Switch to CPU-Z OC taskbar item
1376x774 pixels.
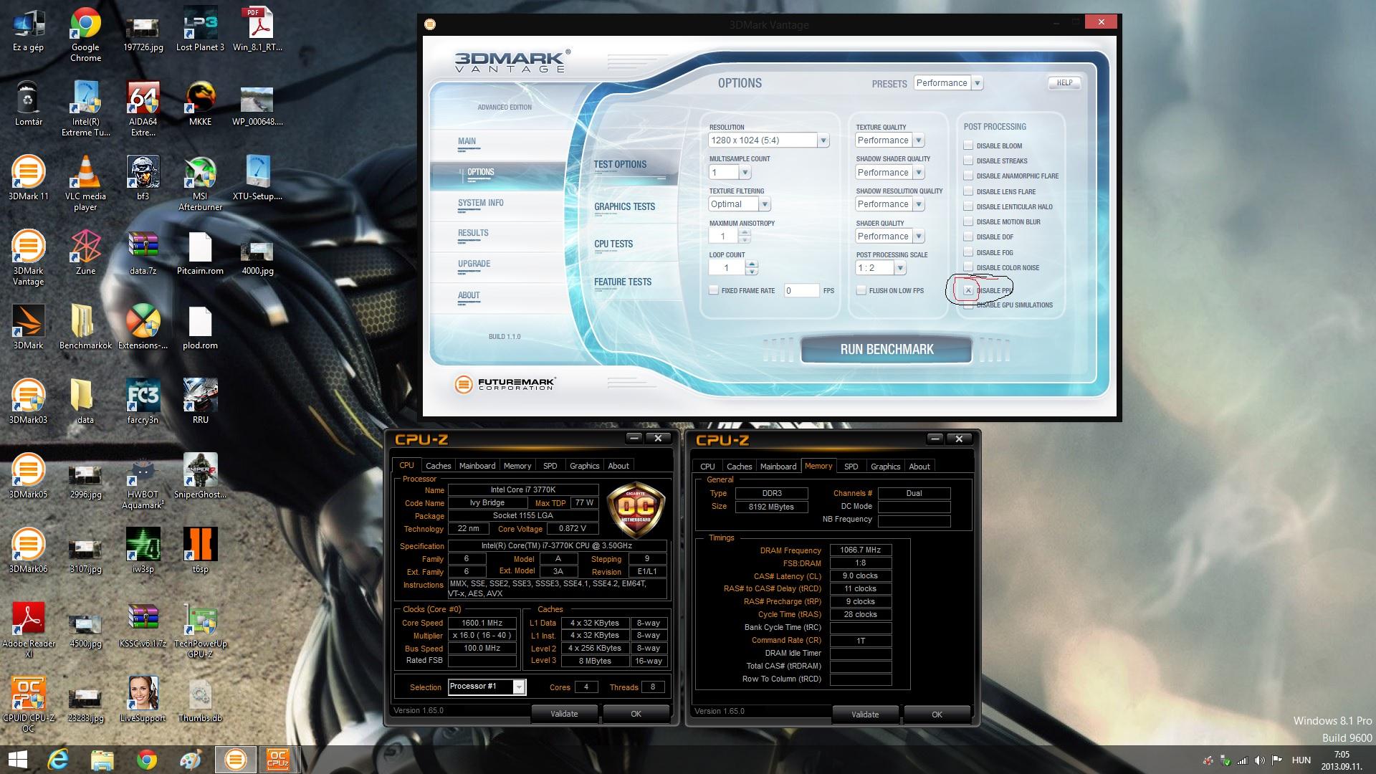[277, 760]
